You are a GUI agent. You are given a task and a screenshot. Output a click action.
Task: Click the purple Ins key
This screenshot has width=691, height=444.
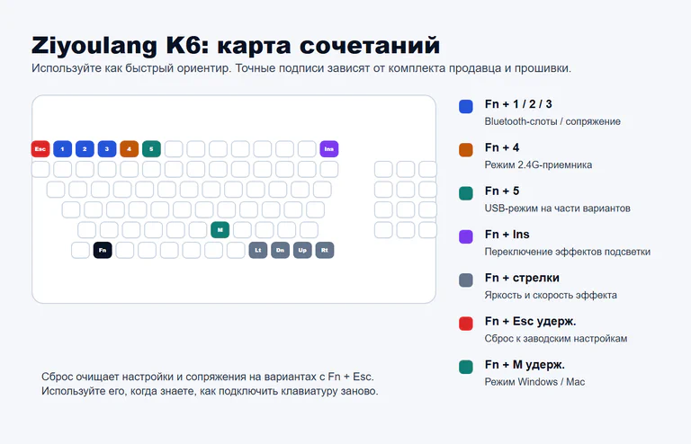(x=328, y=148)
